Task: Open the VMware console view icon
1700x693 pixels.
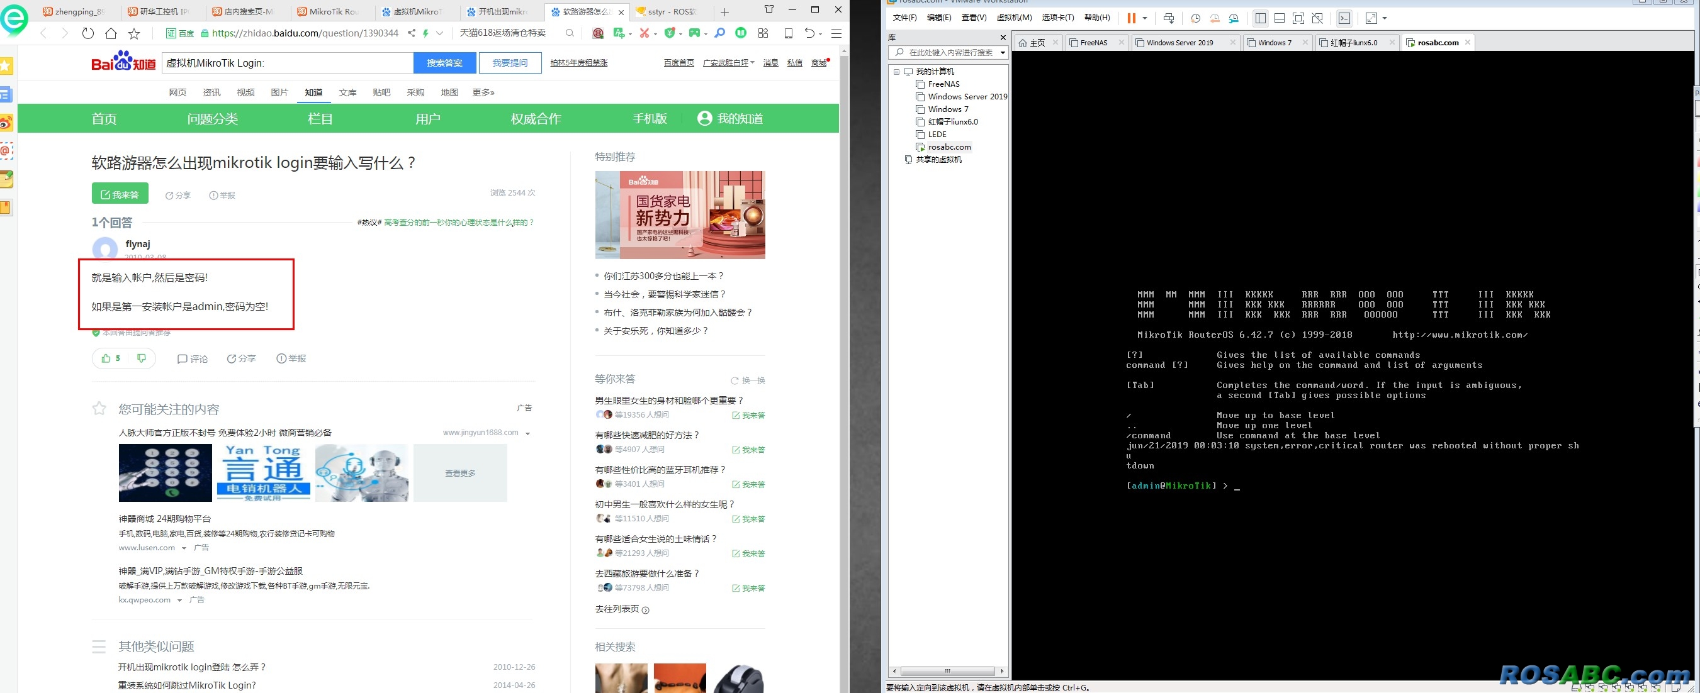Action: 1344,18
